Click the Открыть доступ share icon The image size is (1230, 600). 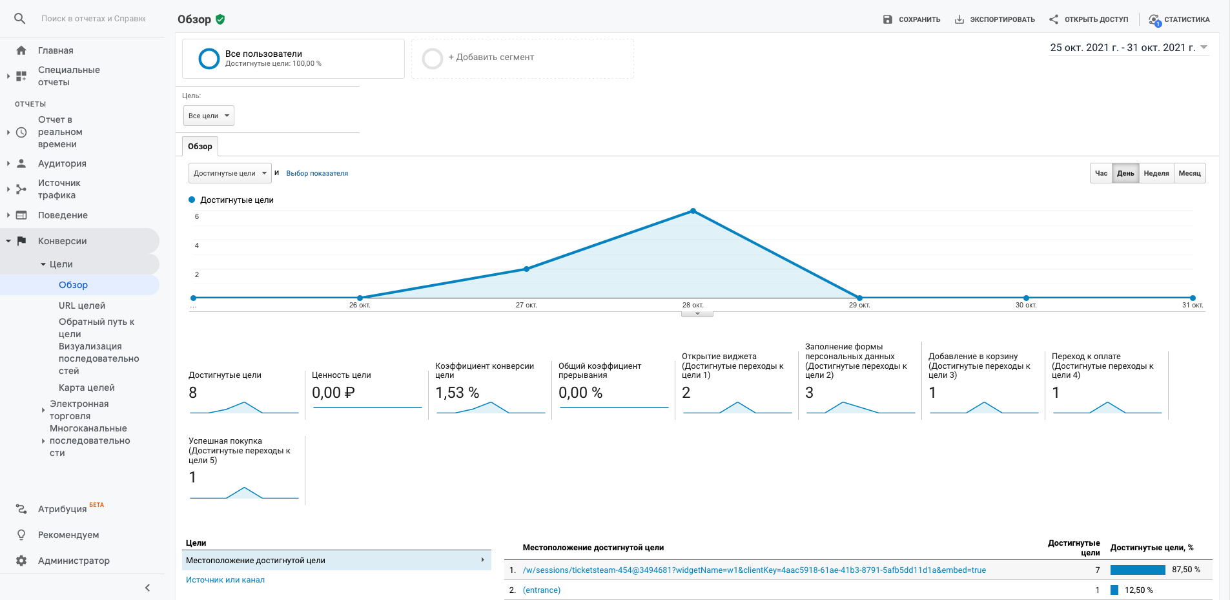(1054, 19)
